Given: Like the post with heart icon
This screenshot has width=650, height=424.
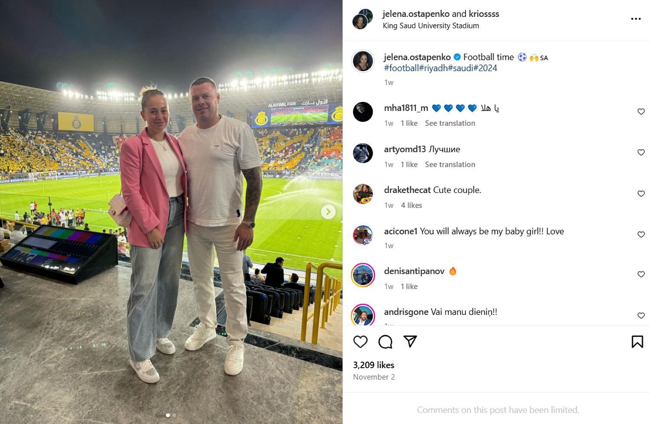Looking at the screenshot, I should point(360,342).
